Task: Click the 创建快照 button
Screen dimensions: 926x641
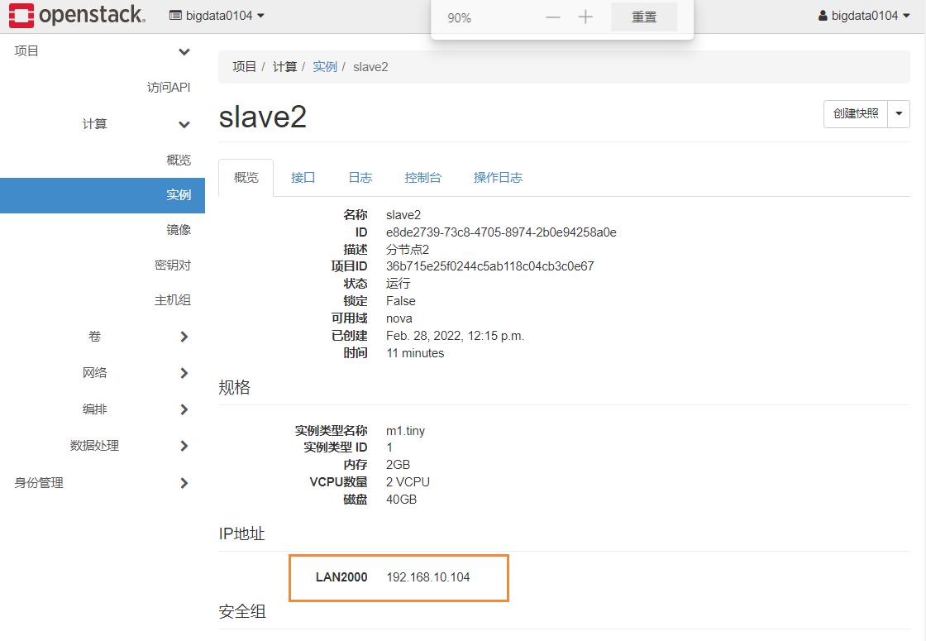Action: point(855,113)
